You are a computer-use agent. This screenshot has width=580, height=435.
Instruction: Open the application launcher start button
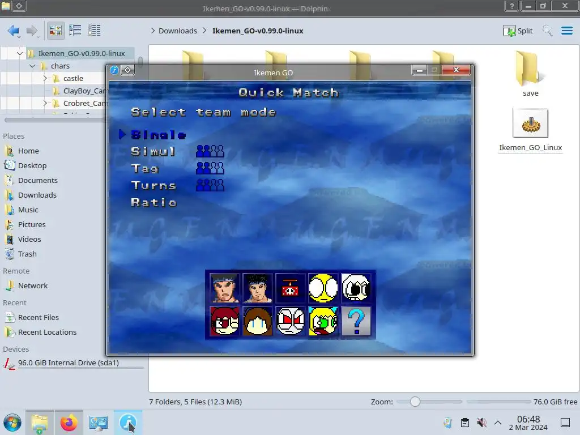pos(12,423)
